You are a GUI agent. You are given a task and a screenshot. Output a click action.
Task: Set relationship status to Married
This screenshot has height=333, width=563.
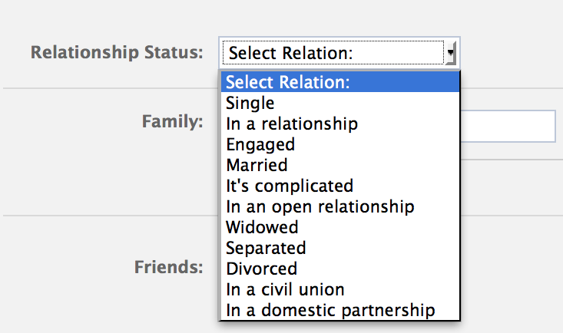257,165
